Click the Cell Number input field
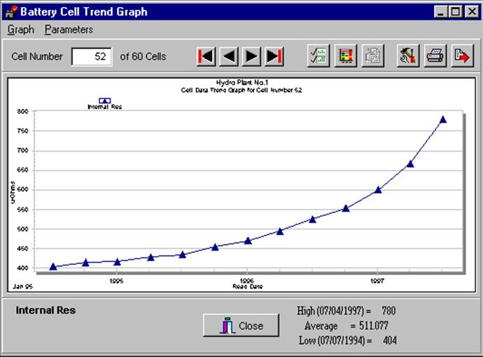The image size is (483, 357). click(92, 57)
